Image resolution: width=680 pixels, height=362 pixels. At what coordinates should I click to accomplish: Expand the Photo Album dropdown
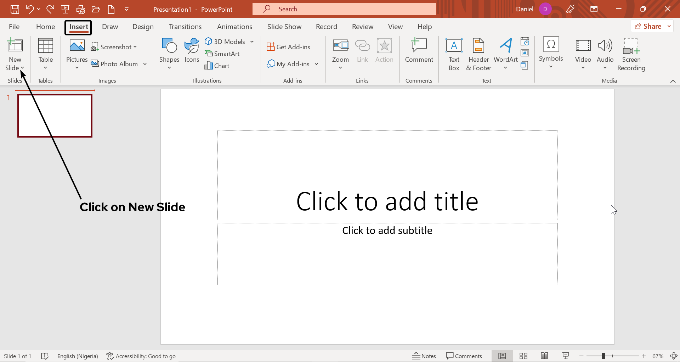click(145, 64)
